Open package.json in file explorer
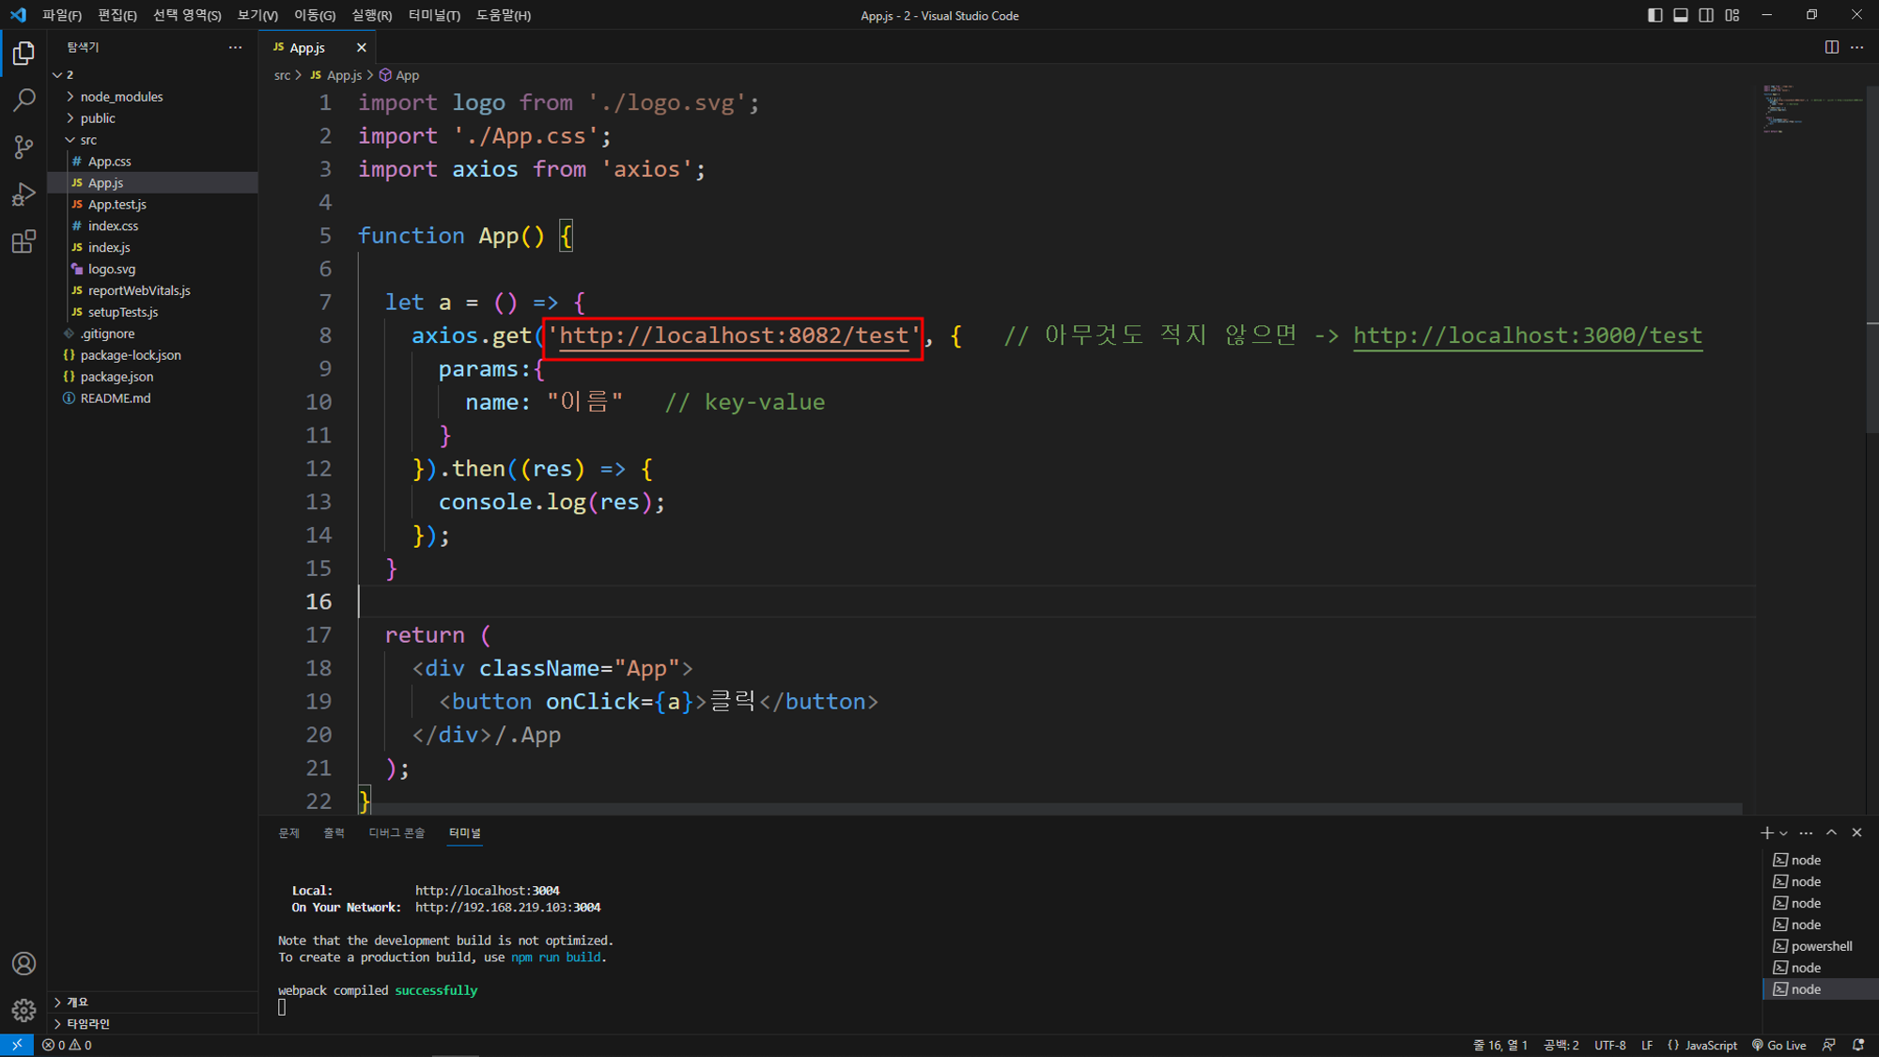 click(x=116, y=377)
